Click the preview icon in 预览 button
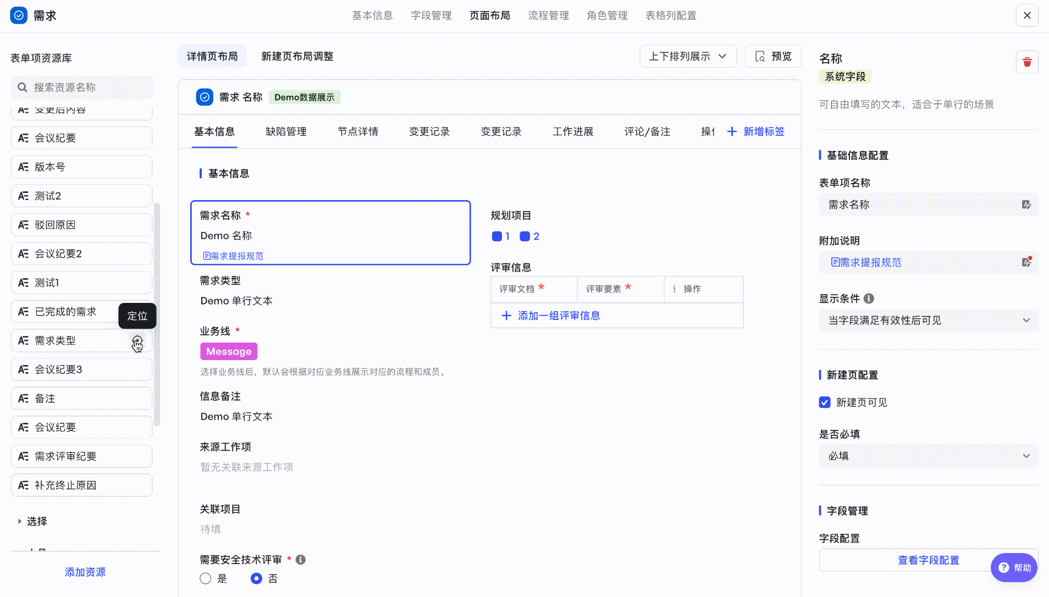This screenshot has width=1049, height=597. (x=760, y=57)
